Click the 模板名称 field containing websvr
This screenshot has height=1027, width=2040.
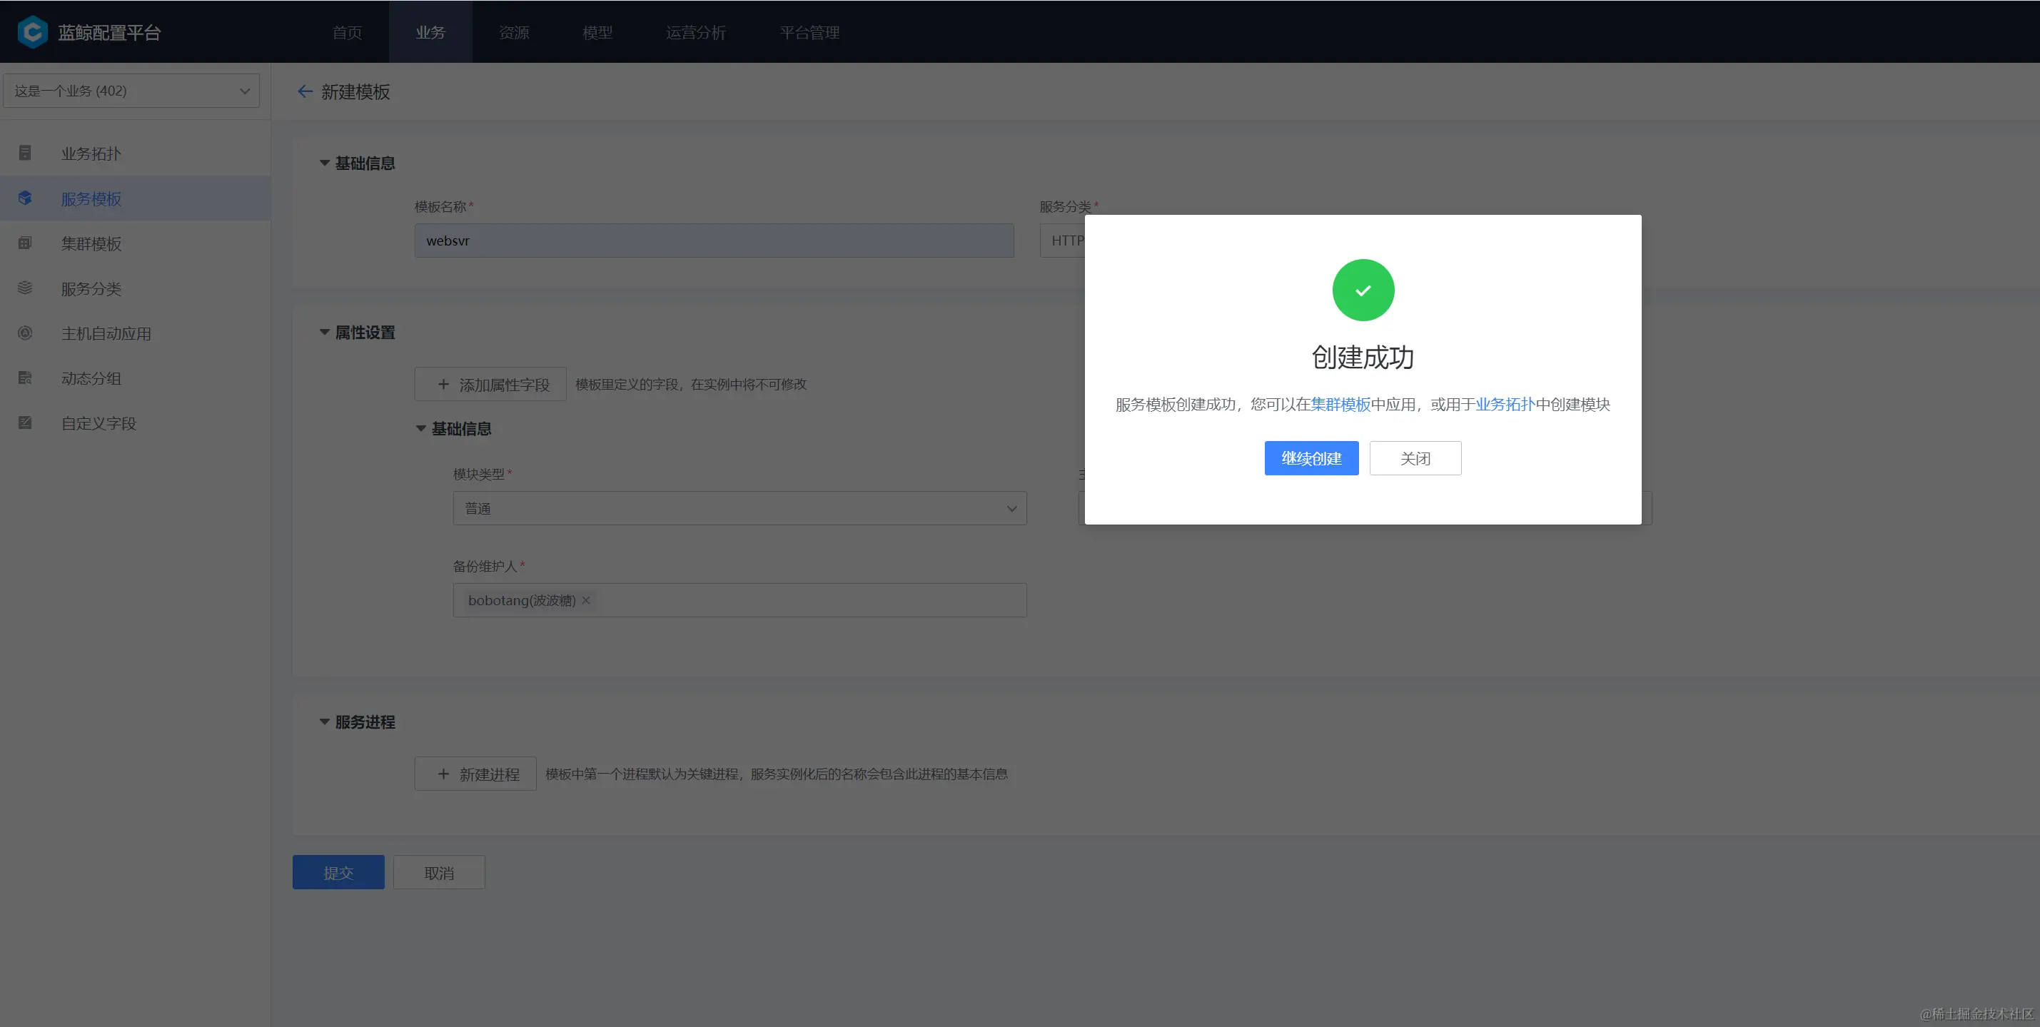[x=714, y=241]
